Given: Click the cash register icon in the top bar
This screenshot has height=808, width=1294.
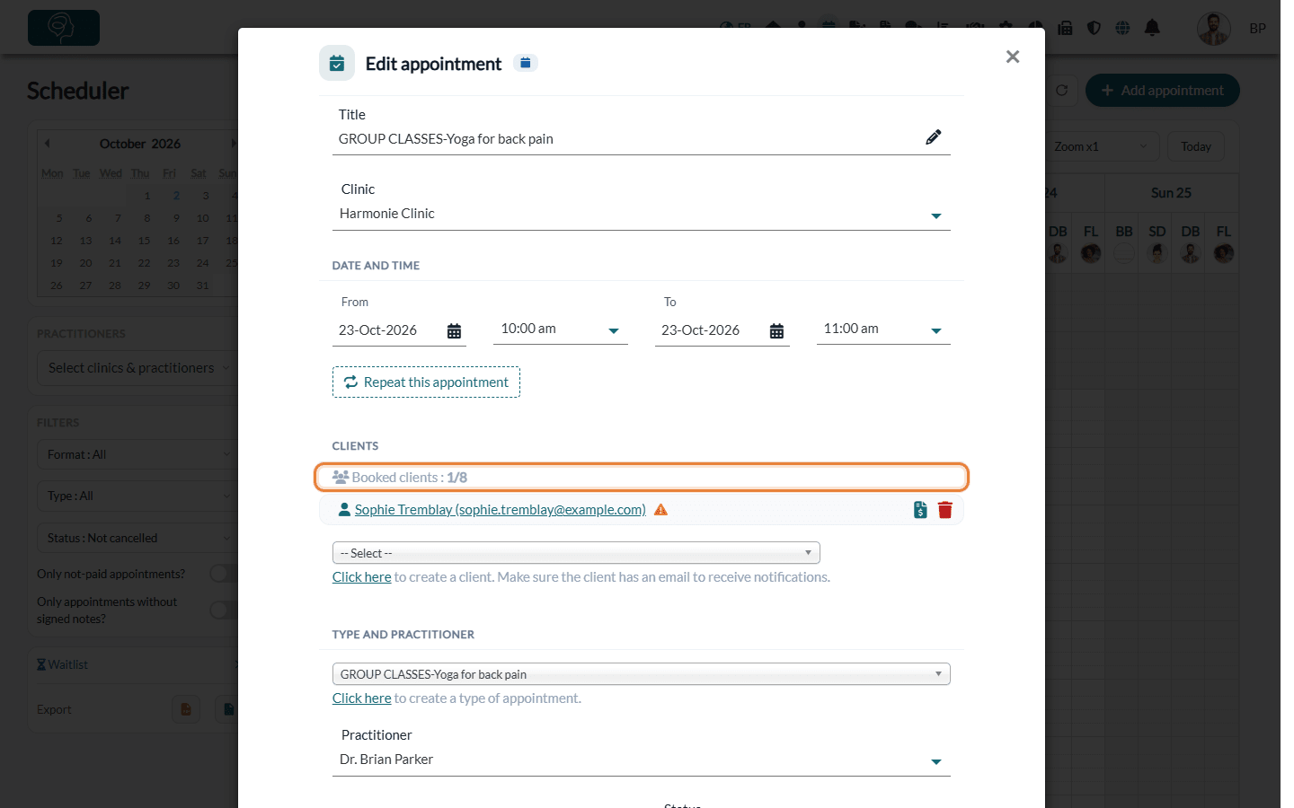Looking at the screenshot, I should point(1066,28).
